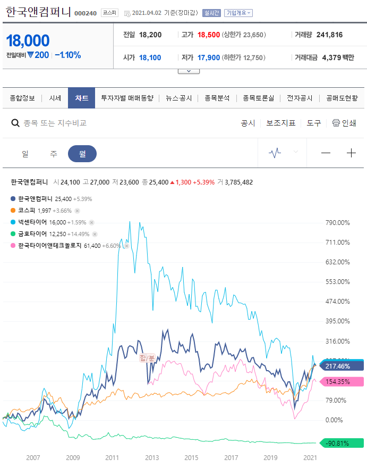
Task: Remove 한국타이어앤테크놀로지 comparison with its x icon
Action: tap(127, 246)
